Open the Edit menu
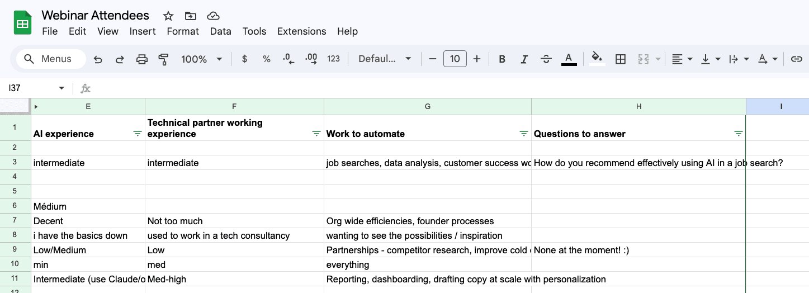Image resolution: width=809 pixels, height=293 pixels. point(77,31)
